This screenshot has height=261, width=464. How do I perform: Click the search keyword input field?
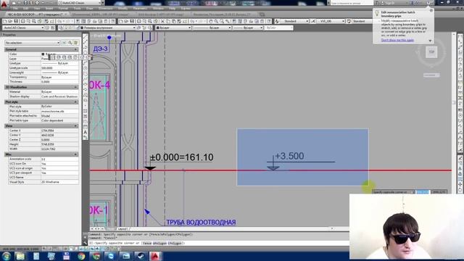pyautogui.click(x=351, y=3)
